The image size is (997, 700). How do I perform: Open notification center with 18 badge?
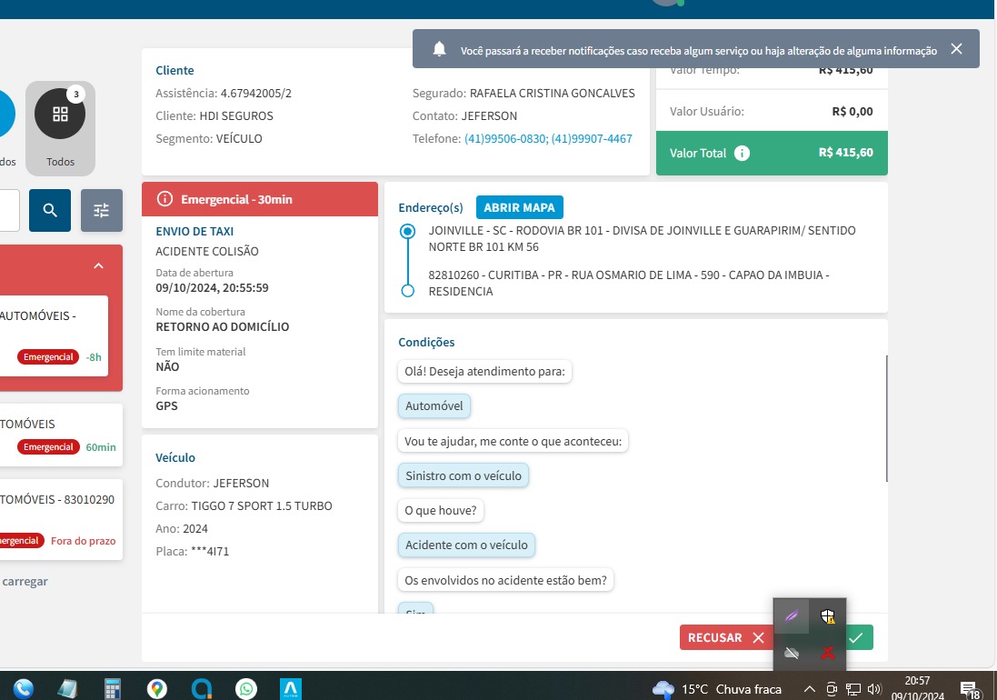971,689
